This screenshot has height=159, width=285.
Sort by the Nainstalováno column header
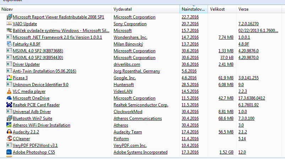click(x=193, y=9)
